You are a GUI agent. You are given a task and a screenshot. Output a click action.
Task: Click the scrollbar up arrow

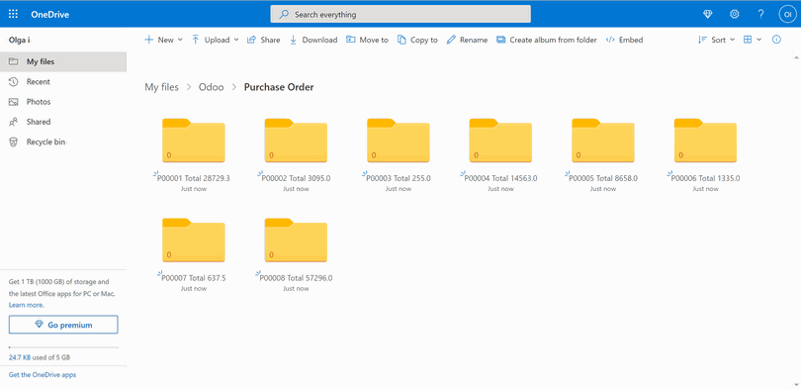pos(796,56)
